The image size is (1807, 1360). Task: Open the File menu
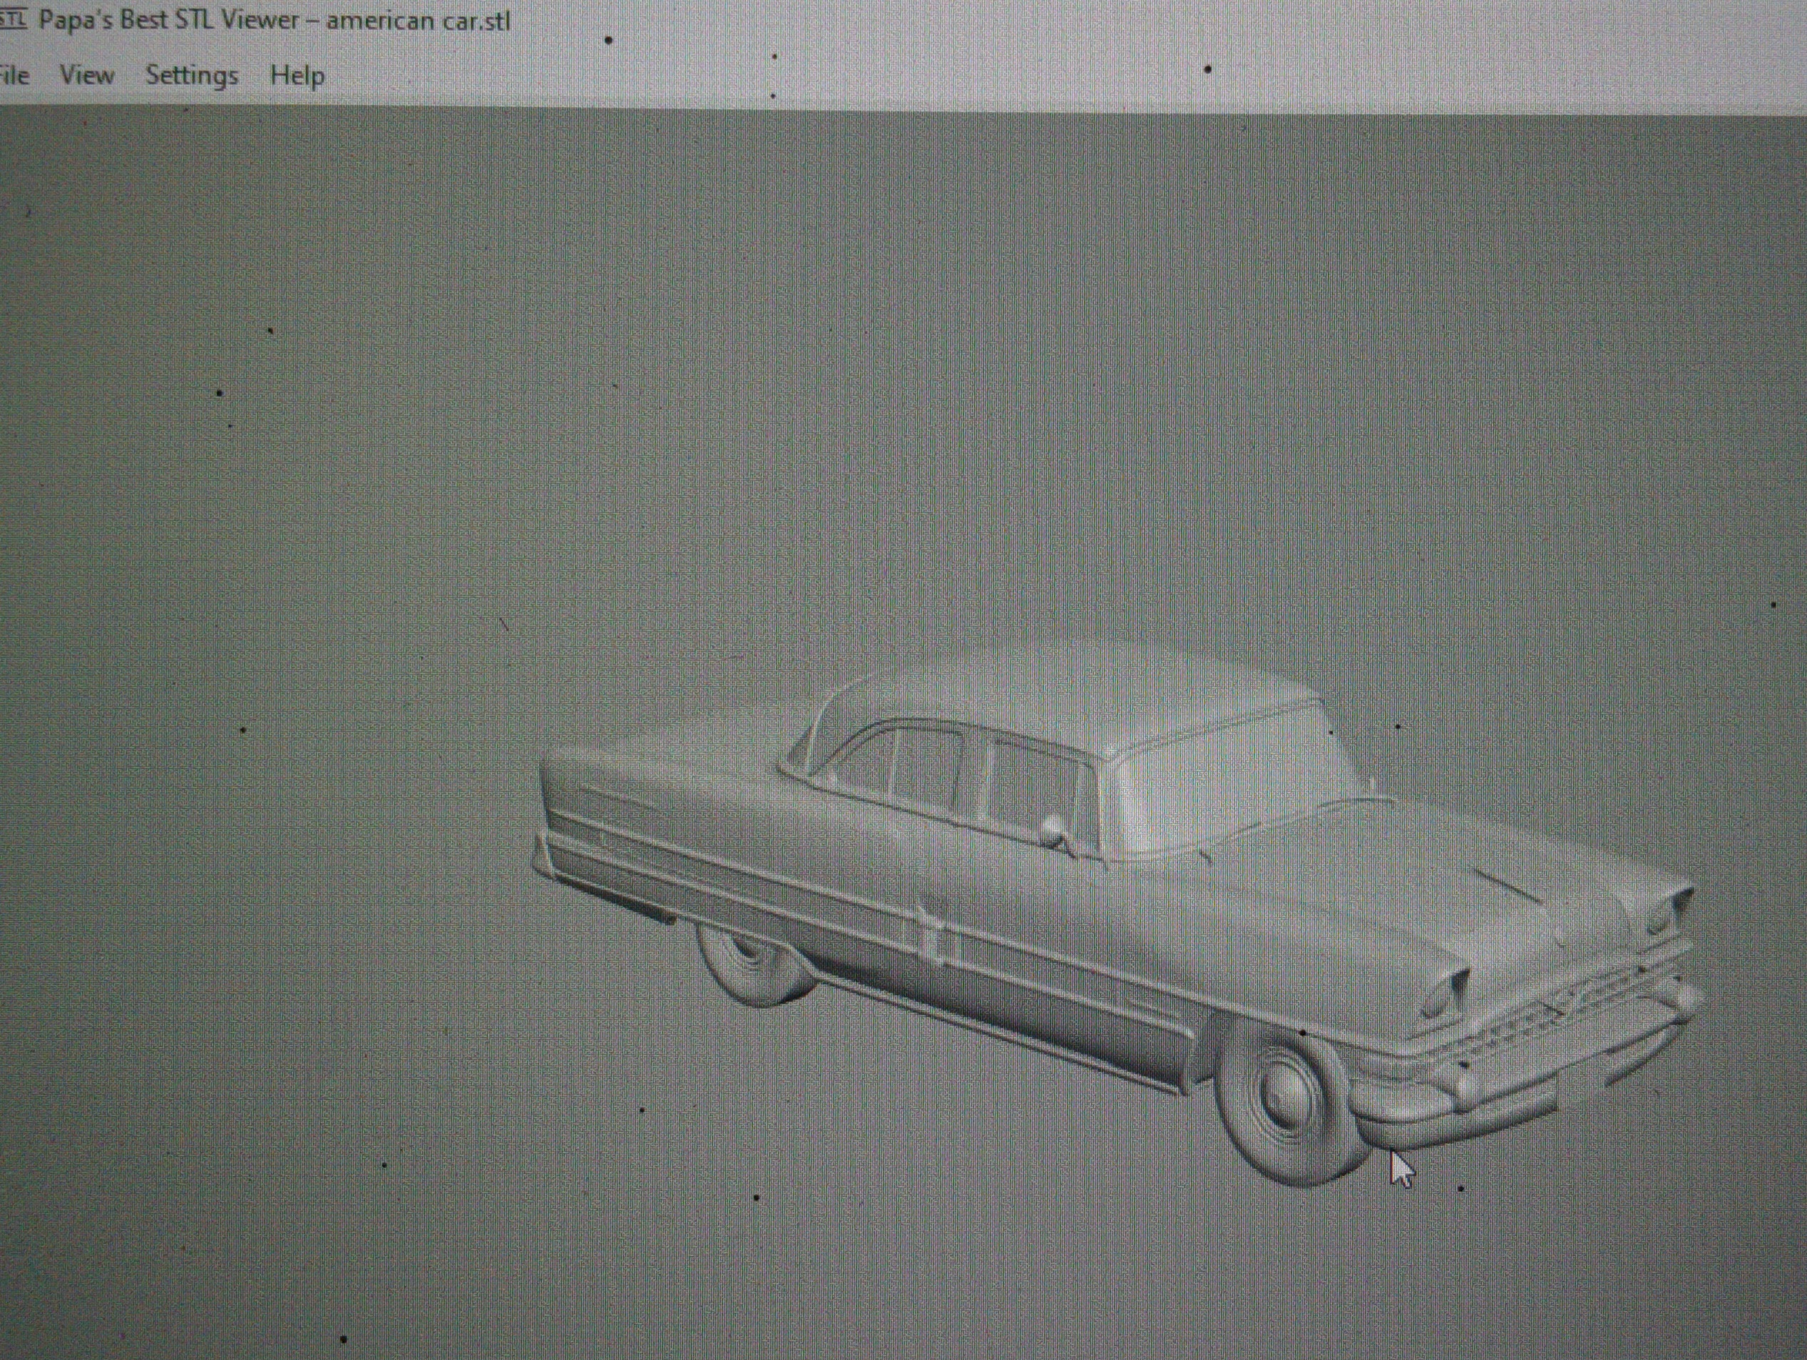point(14,76)
